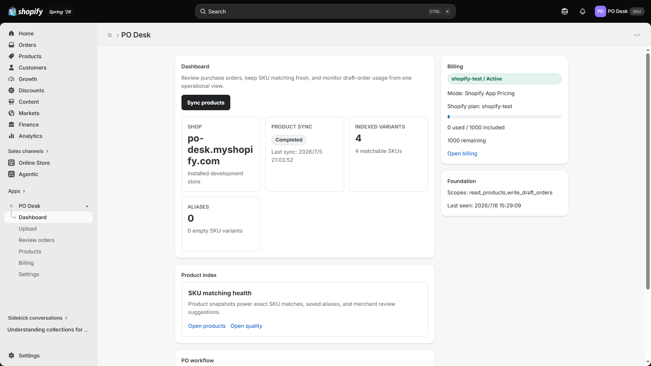The height and width of the screenshot is (366, 651).
Task: Click the Spring '26 edition label
Action: [60, 12]
